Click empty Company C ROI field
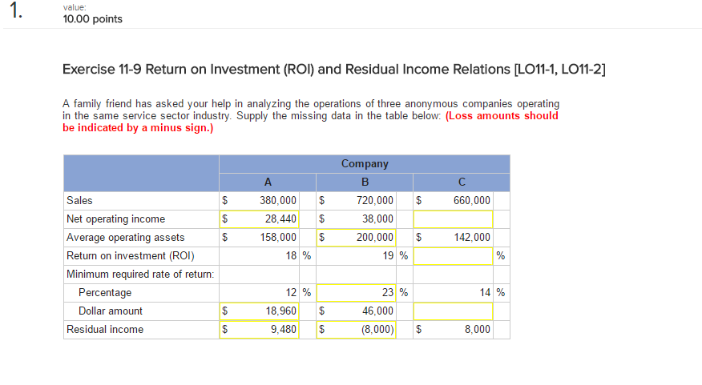Image resolution: width=702 pixels, height=385 pixels. pos(453,256)
